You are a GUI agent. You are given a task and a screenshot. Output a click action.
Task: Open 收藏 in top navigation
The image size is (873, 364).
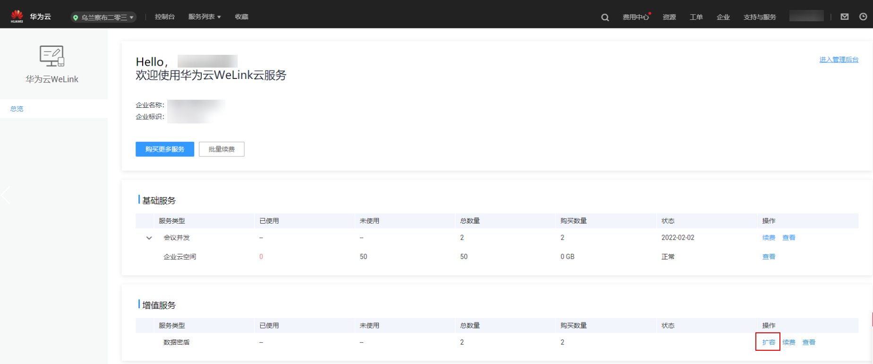(x=241, y=17)
